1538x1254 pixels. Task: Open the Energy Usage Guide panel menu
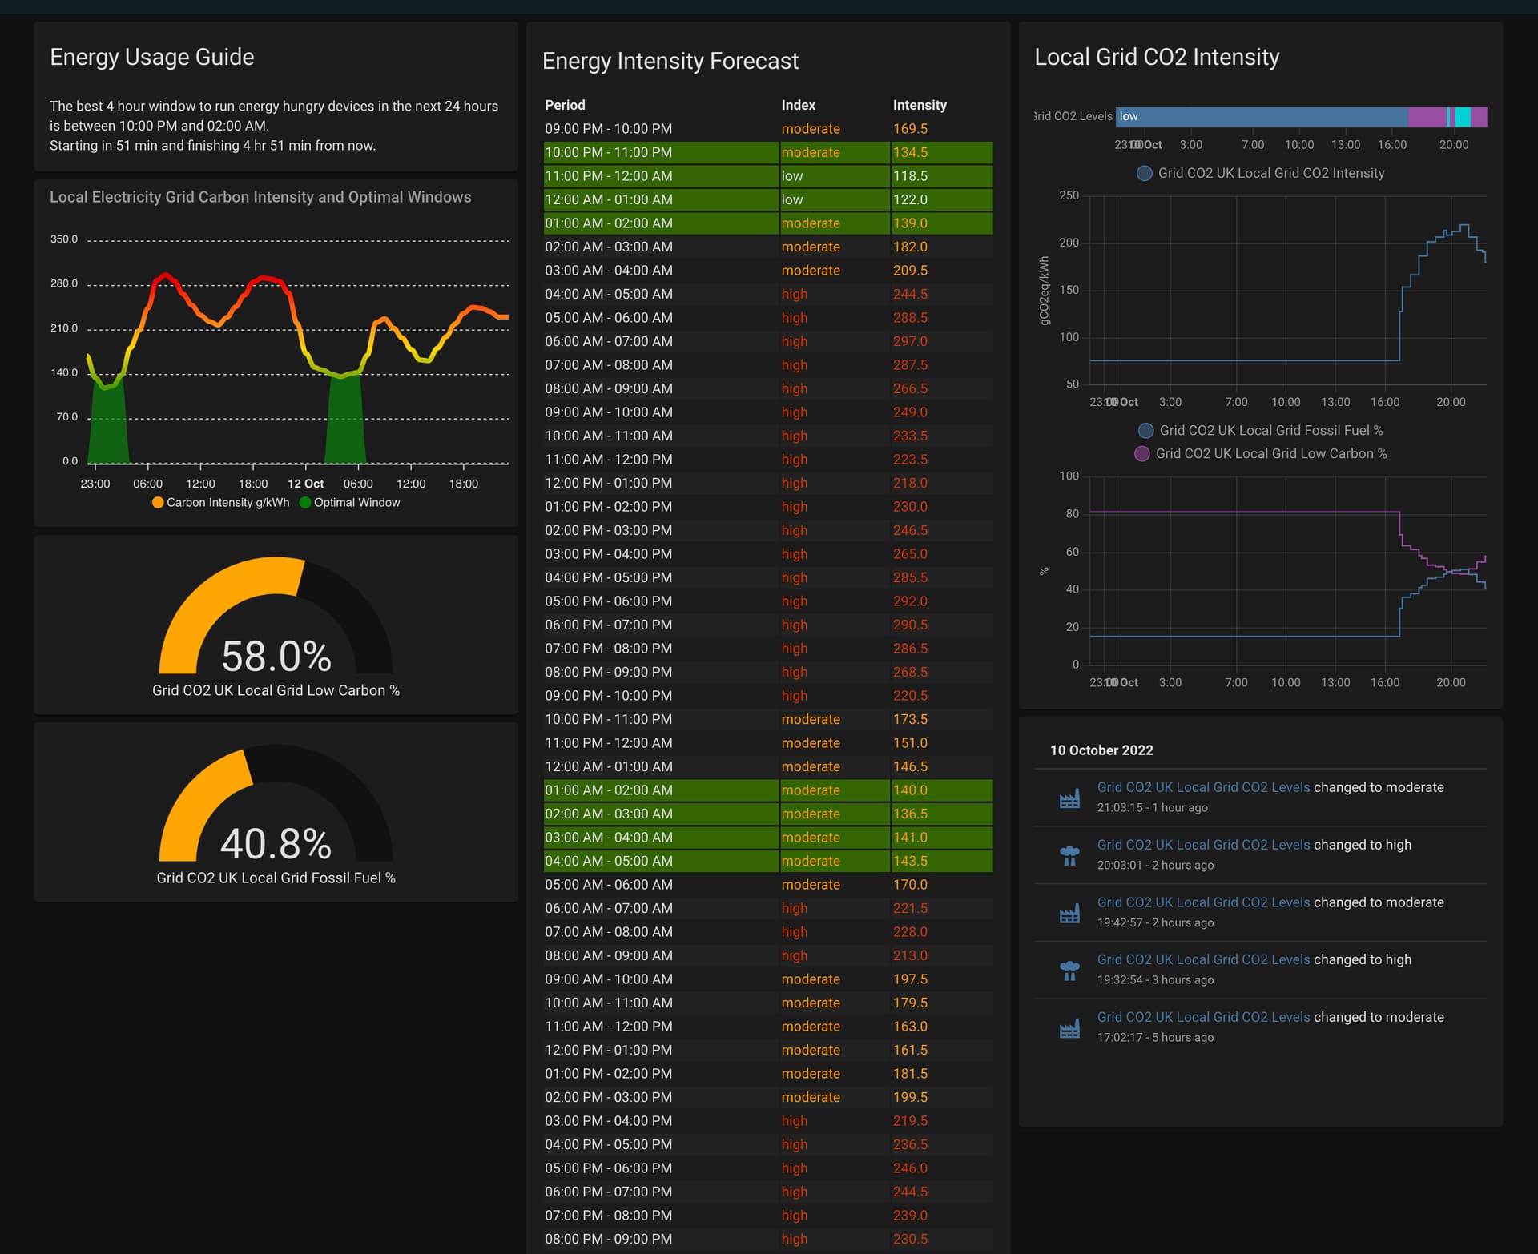(152, 56)
